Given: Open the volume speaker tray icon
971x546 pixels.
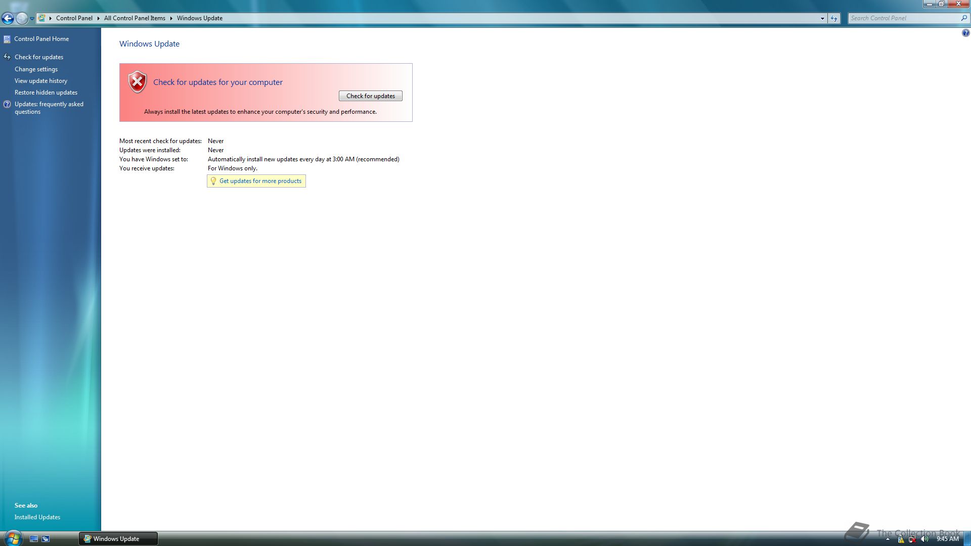Looking at the screenshot, I should [924, 539].
